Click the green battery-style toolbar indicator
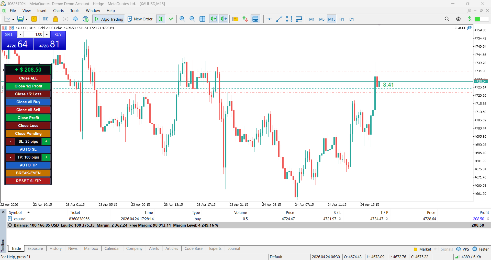The image size is (491, 260). tap(482, 19)
